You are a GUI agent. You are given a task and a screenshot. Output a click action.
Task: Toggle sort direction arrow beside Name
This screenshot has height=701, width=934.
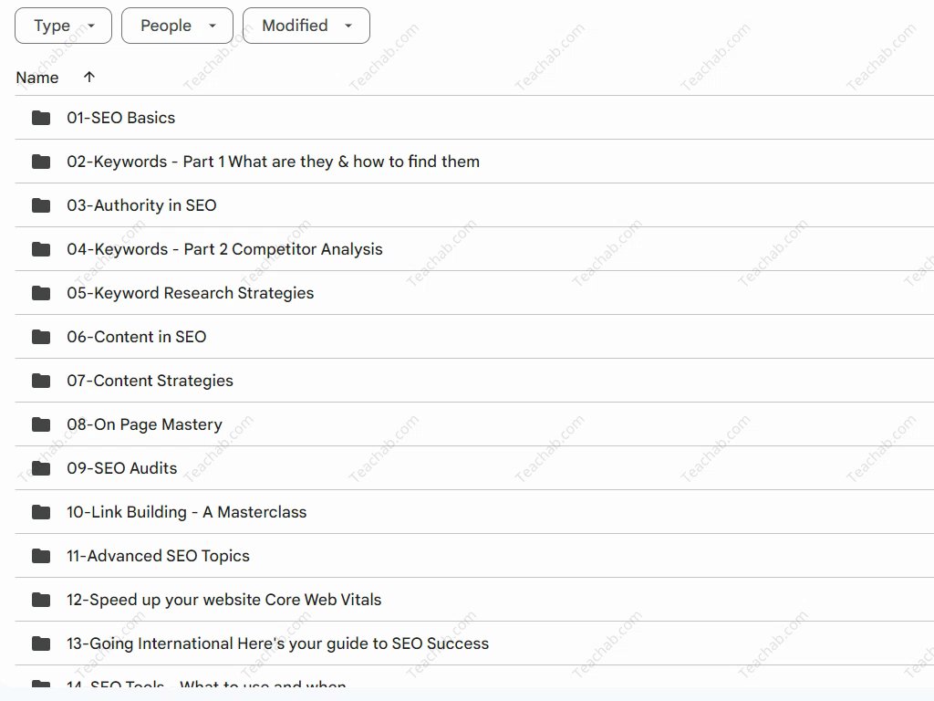[x=88, y=77]
